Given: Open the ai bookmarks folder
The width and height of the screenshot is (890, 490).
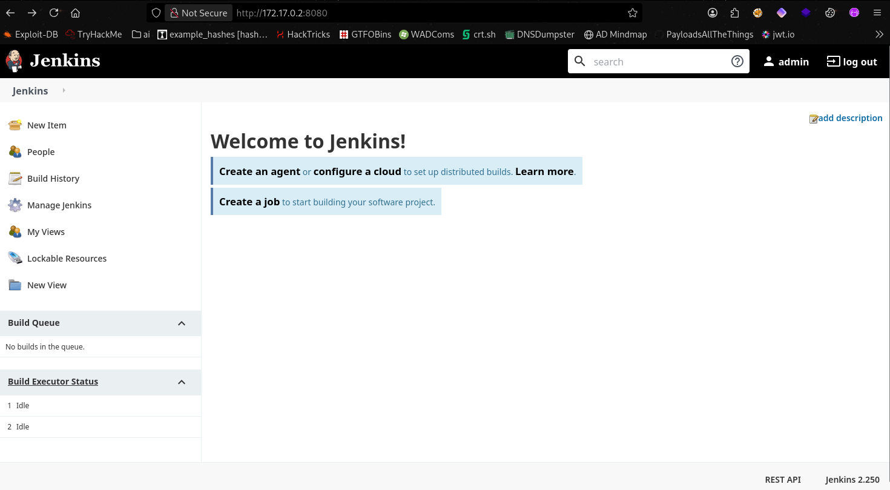Looking at the screenshot, I should coord(140,35).
